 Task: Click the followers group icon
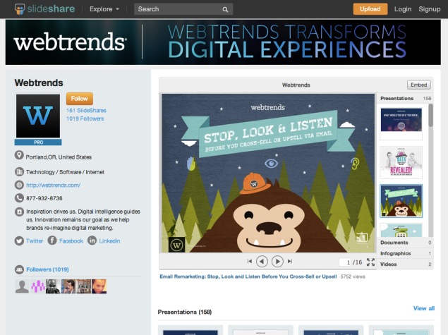[x=19, y=269]
